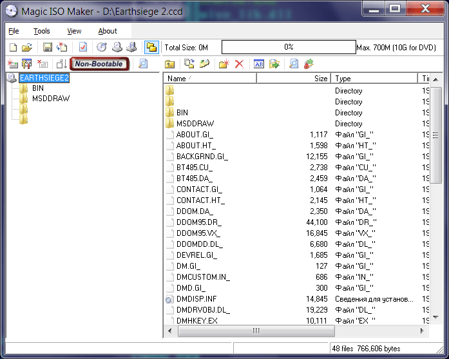Screen dimensions: 449x359
Task: Select CONTACT.GI_ file
Action: (199, 189)
